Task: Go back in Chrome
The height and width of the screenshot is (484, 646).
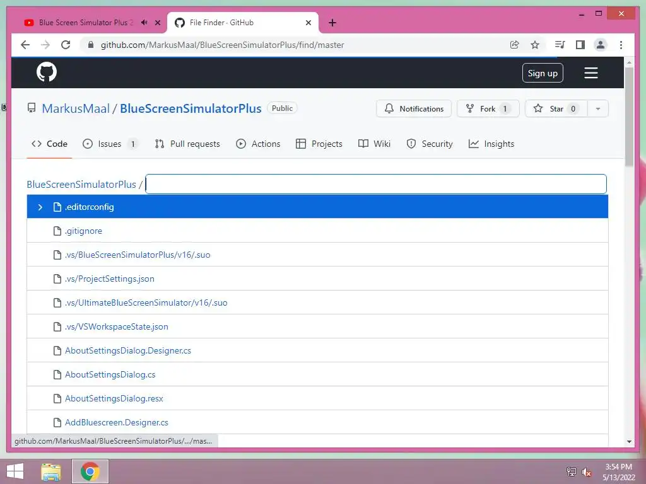Action: click(x=25, y=45)
